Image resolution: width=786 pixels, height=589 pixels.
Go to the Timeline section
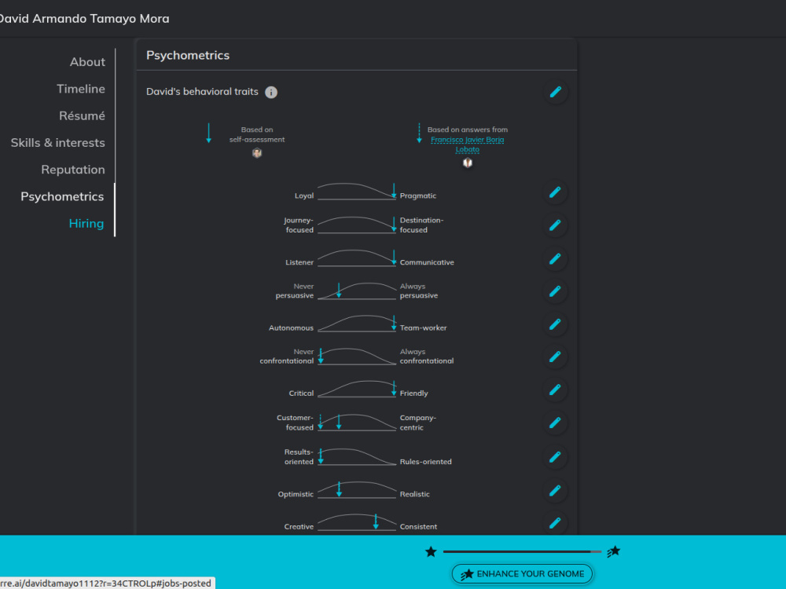81,90
